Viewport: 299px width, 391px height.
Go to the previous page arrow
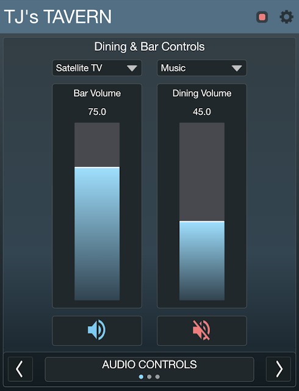click(20, 369)
